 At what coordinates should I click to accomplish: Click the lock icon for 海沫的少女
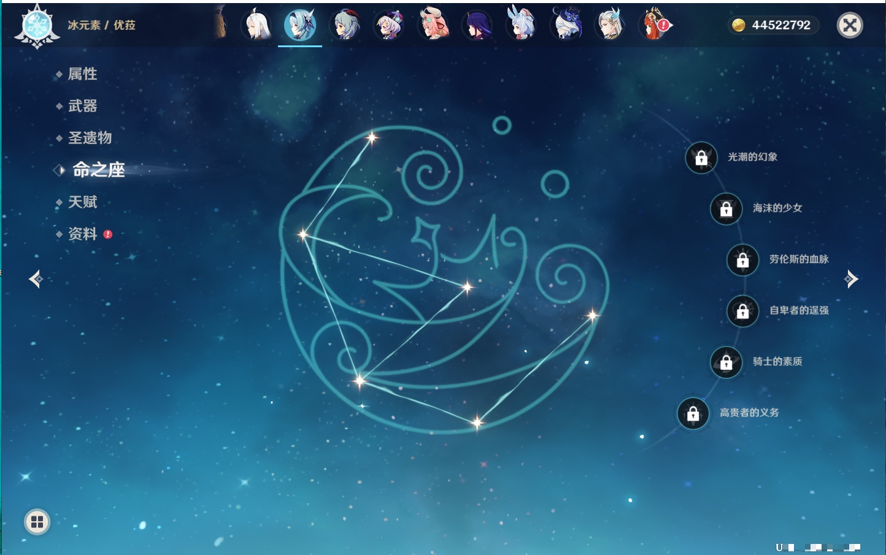(726, 209)
